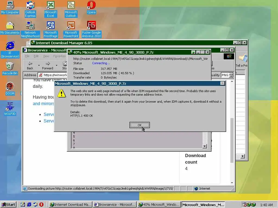Open the View menu in Browservice

(x=46, y=56)
